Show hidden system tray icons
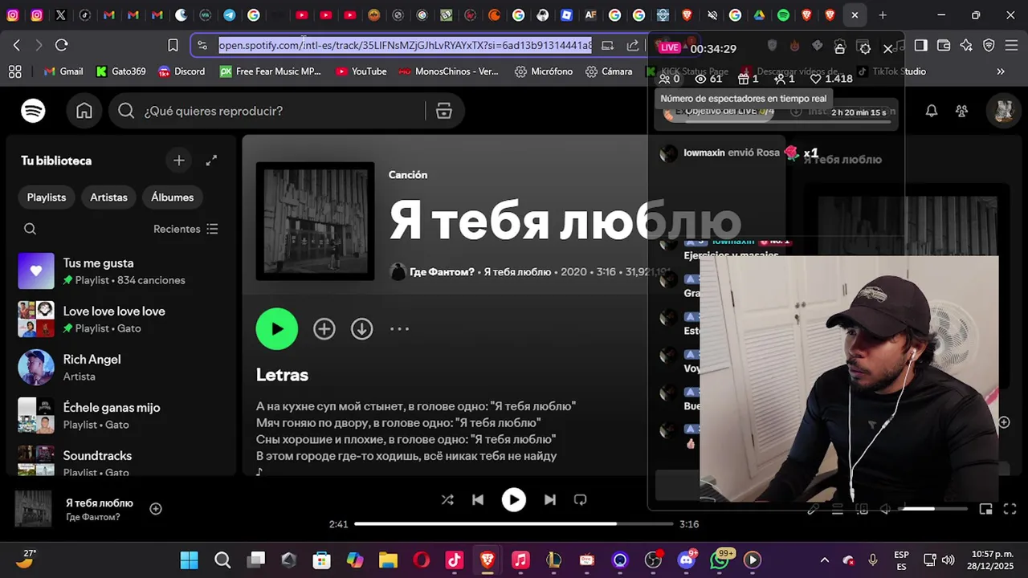Screen dimensions: 1028x578 click(824, 560)
